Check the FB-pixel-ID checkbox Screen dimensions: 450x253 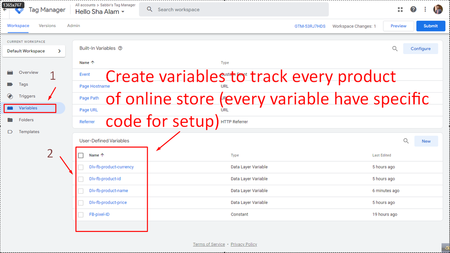tap(81, 215)
